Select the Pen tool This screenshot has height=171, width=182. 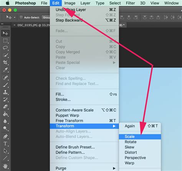coord(5,136)
